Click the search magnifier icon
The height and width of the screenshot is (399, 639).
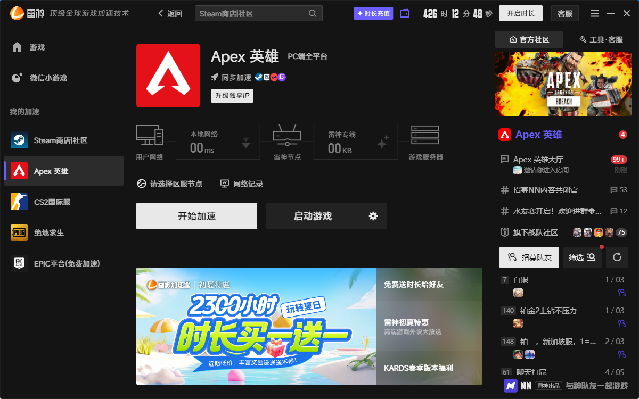click(x=313, y=13)
